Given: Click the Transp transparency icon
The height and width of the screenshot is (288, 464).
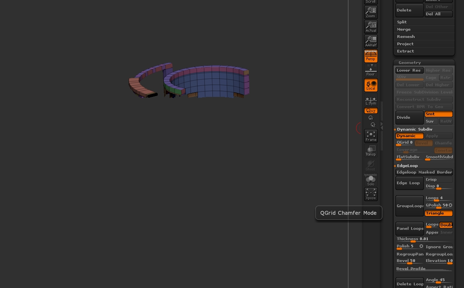Looking at the screenshot, I should click(x=371, y=151).
